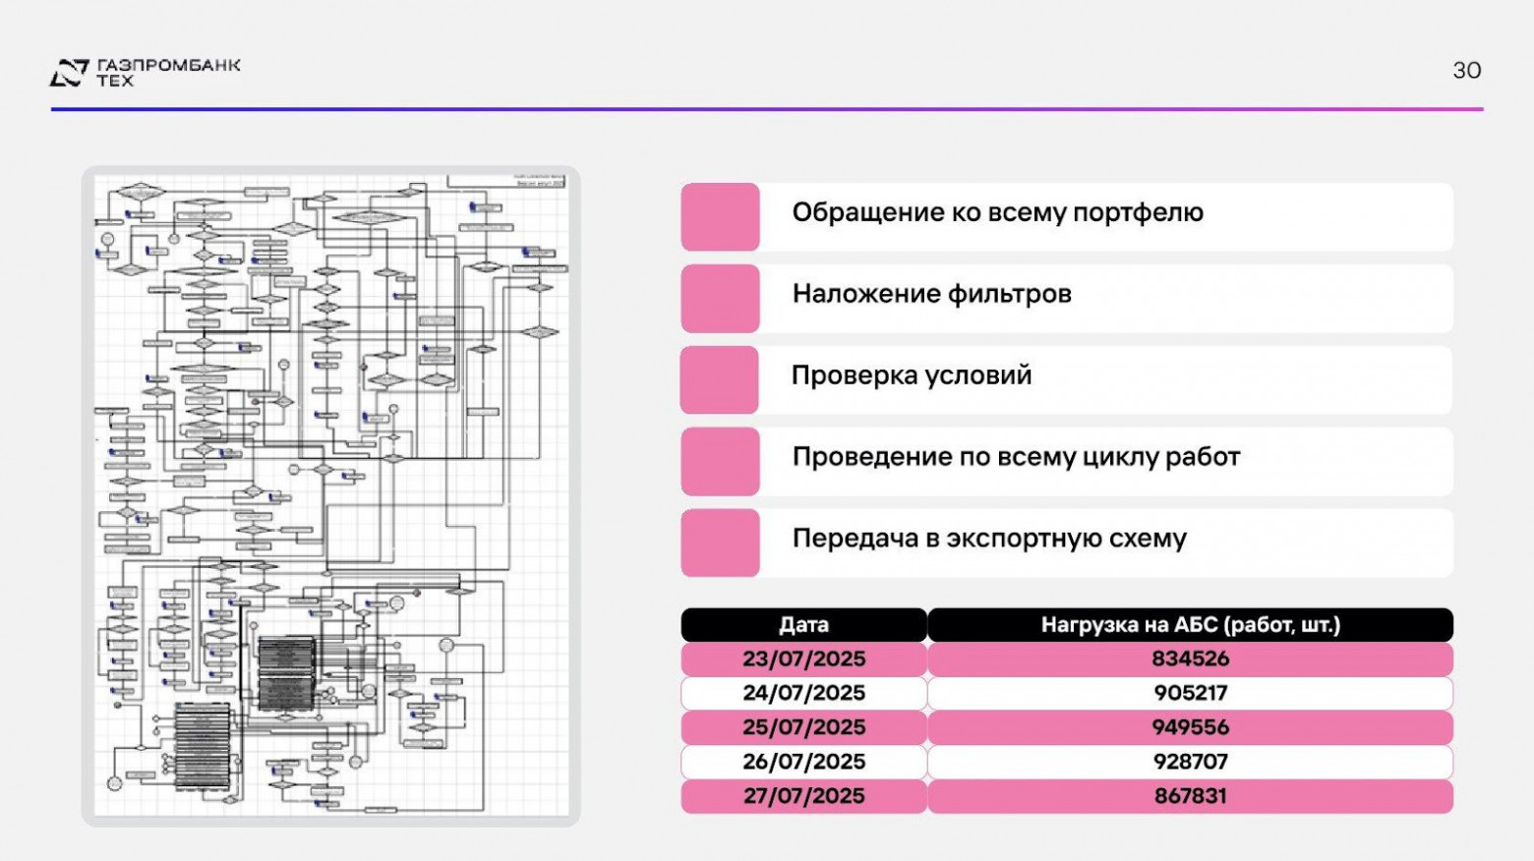Image resolution: width=1534 pixels, height=861 pixels.
Task: Expand the "Дата" column header
Action: [801, 624]
